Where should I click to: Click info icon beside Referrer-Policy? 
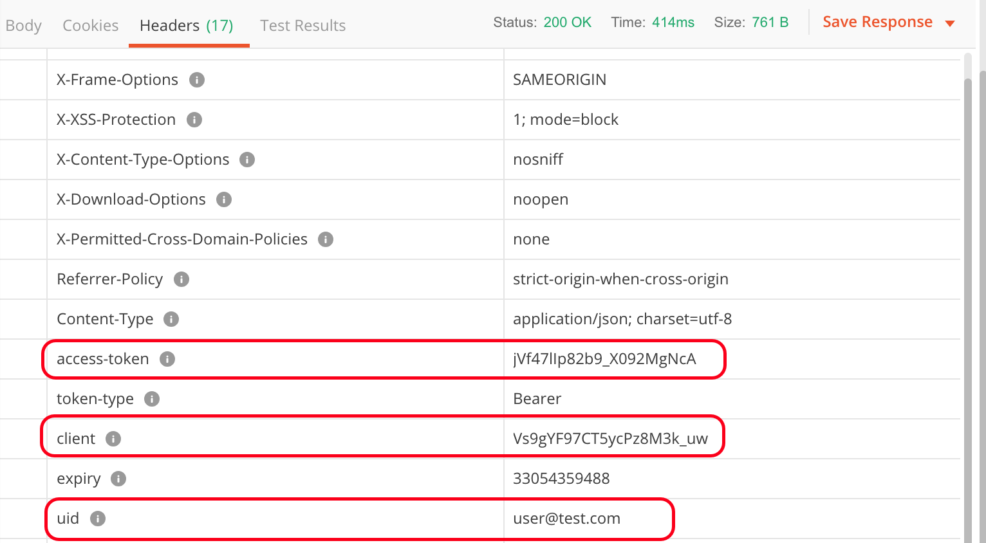pos(181,279)
